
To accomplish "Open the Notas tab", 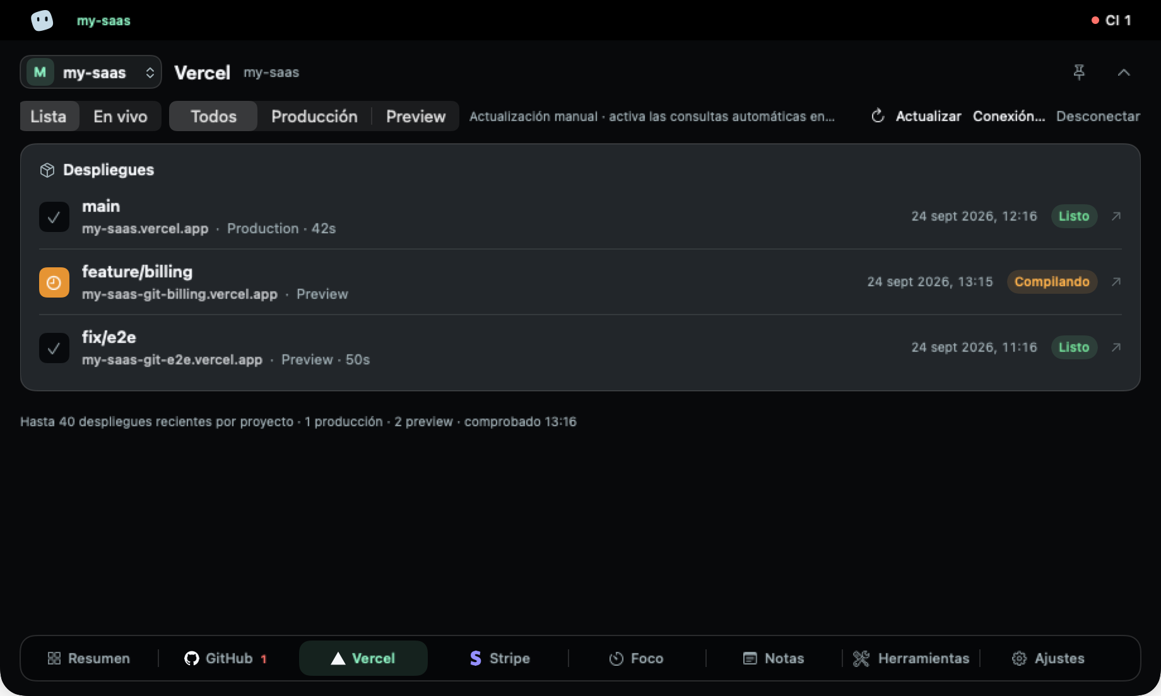I will pos(774,658).
